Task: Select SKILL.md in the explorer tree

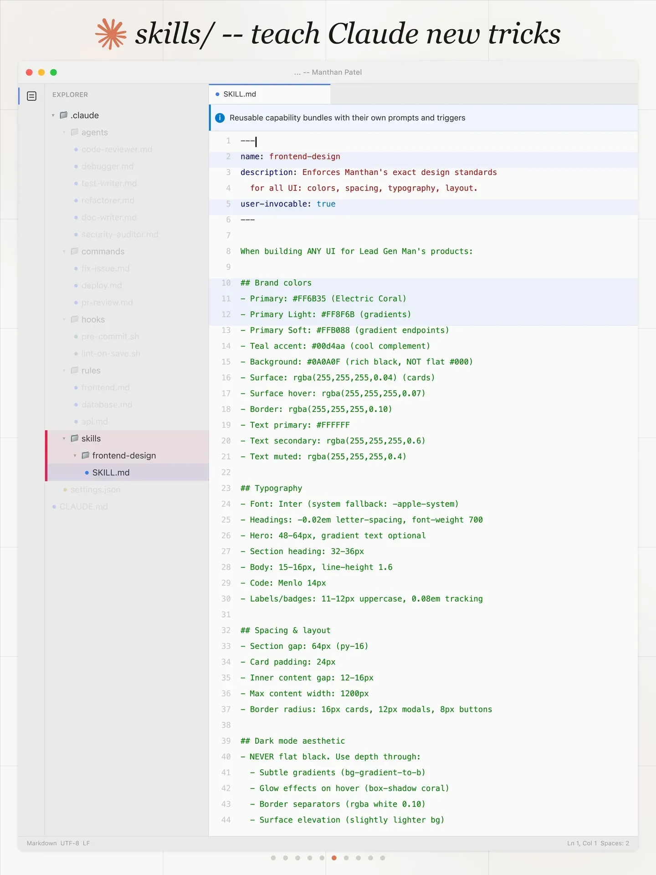Action: pyautogui.click(x=128, y=473)
